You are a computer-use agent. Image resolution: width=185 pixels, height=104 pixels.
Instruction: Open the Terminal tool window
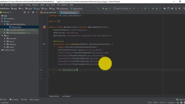pos(14,99)
